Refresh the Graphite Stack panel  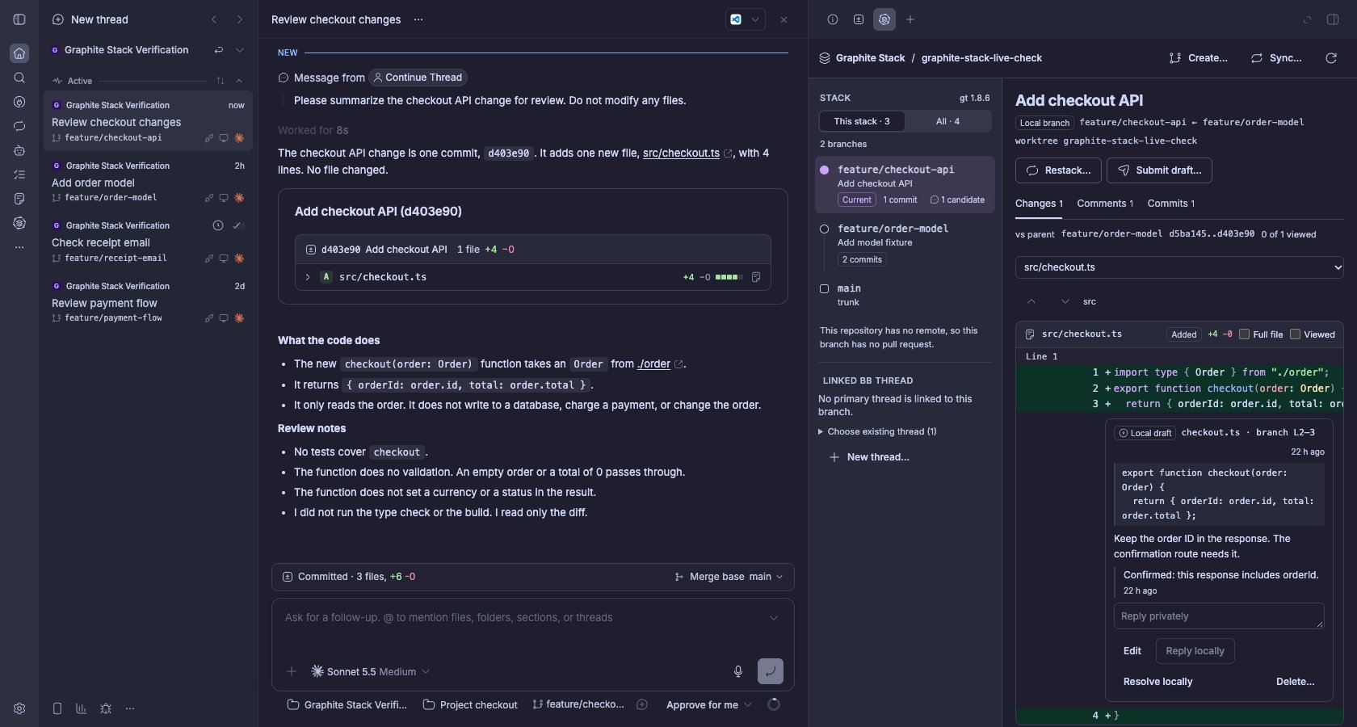coord(1331,58)
